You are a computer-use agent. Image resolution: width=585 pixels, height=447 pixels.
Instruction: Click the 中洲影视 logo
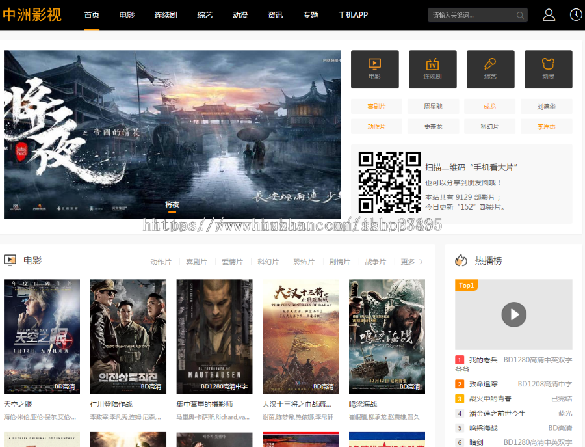pyautogui.click(x=32, y=15)
